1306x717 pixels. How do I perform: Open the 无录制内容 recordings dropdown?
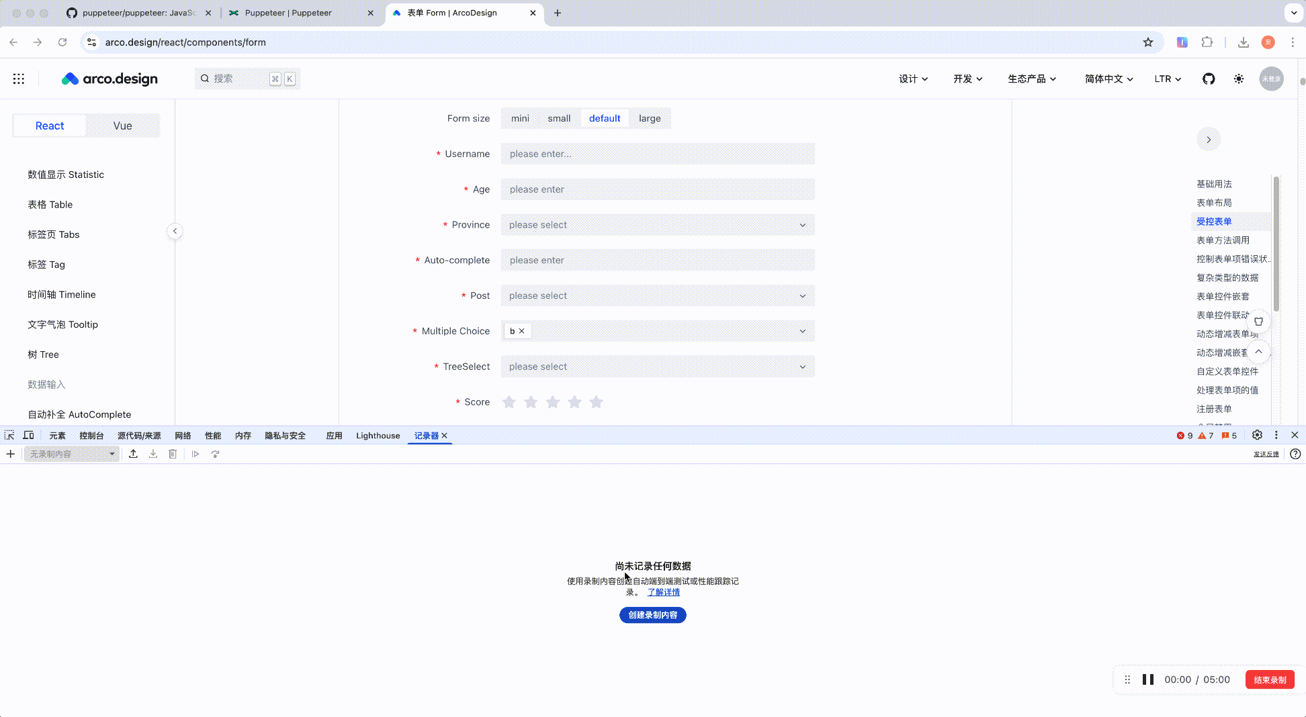71,454
